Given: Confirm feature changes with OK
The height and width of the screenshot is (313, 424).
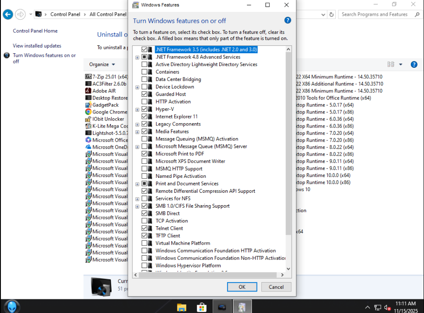Looking at the screenshot, I should [x=242, y=287].
